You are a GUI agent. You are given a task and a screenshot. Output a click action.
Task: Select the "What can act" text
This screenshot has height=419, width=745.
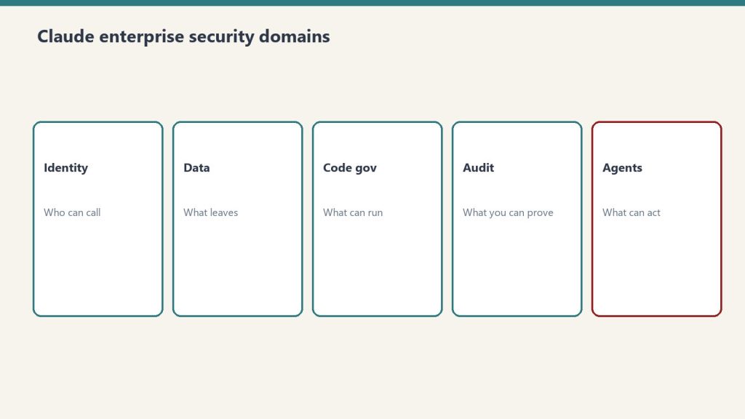632,212
